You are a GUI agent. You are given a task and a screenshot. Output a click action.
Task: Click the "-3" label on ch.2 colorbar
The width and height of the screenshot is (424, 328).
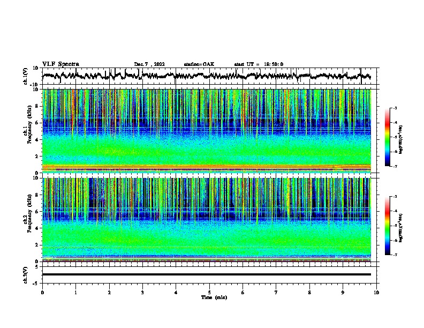pyautogui.click(x=395, y=196)
